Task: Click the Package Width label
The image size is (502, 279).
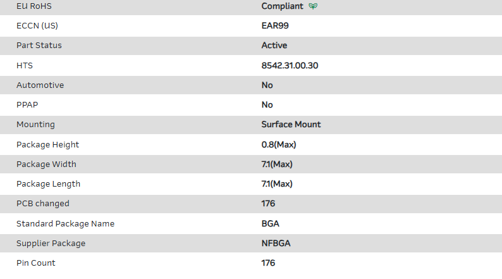Action: pyautogui.click(x=46, y=164)
